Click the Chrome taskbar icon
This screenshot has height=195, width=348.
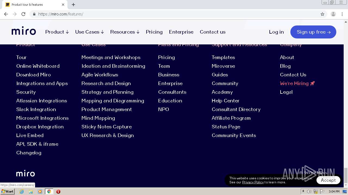[49, 191]
